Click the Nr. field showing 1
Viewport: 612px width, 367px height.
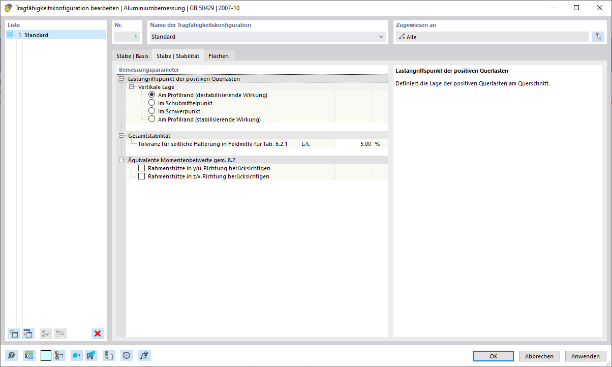[x=127, y=37]
